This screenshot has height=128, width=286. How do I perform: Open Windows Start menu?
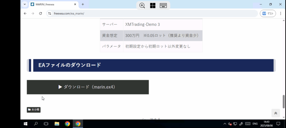point(25,124)
